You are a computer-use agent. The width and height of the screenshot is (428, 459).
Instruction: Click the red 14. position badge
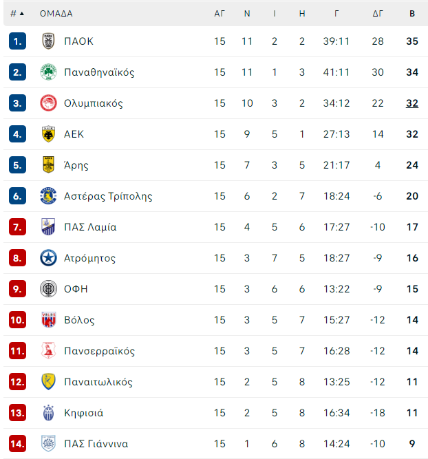[x=18, y=444]
